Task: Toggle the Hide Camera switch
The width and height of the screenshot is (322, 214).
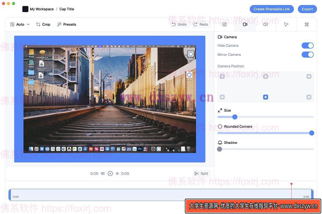Action: click(x=308, y=46)
